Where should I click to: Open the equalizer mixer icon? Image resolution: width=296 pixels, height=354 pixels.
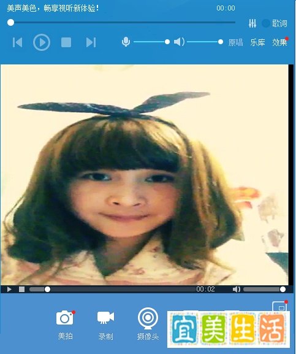[252, 23]
